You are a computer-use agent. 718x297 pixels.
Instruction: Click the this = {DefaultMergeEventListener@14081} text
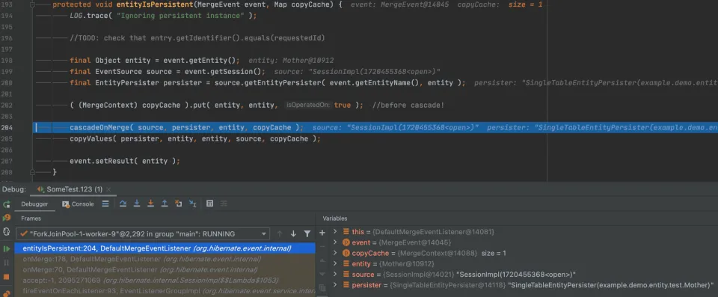(423, 232)
